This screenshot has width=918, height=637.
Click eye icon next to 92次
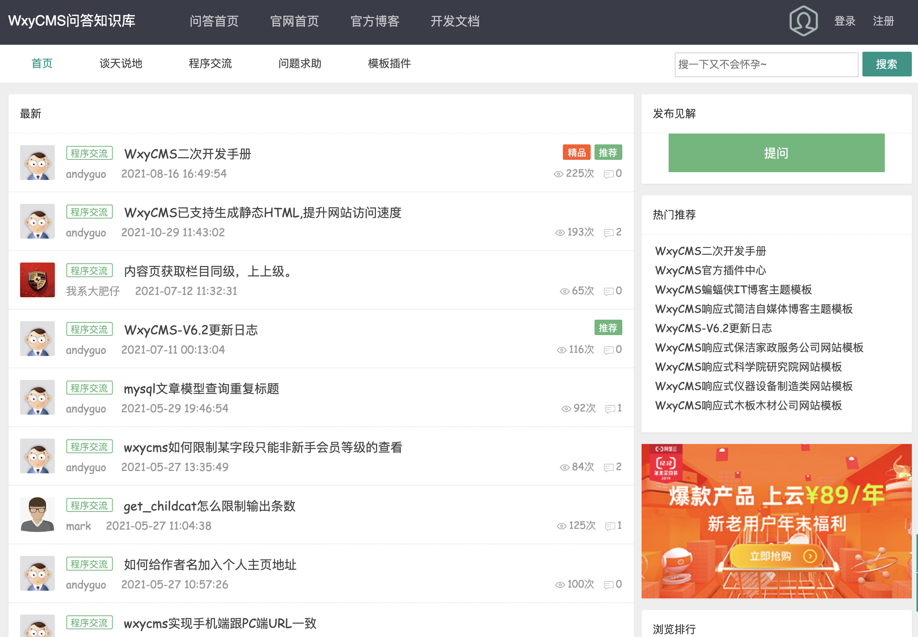[x=566, y=409]
